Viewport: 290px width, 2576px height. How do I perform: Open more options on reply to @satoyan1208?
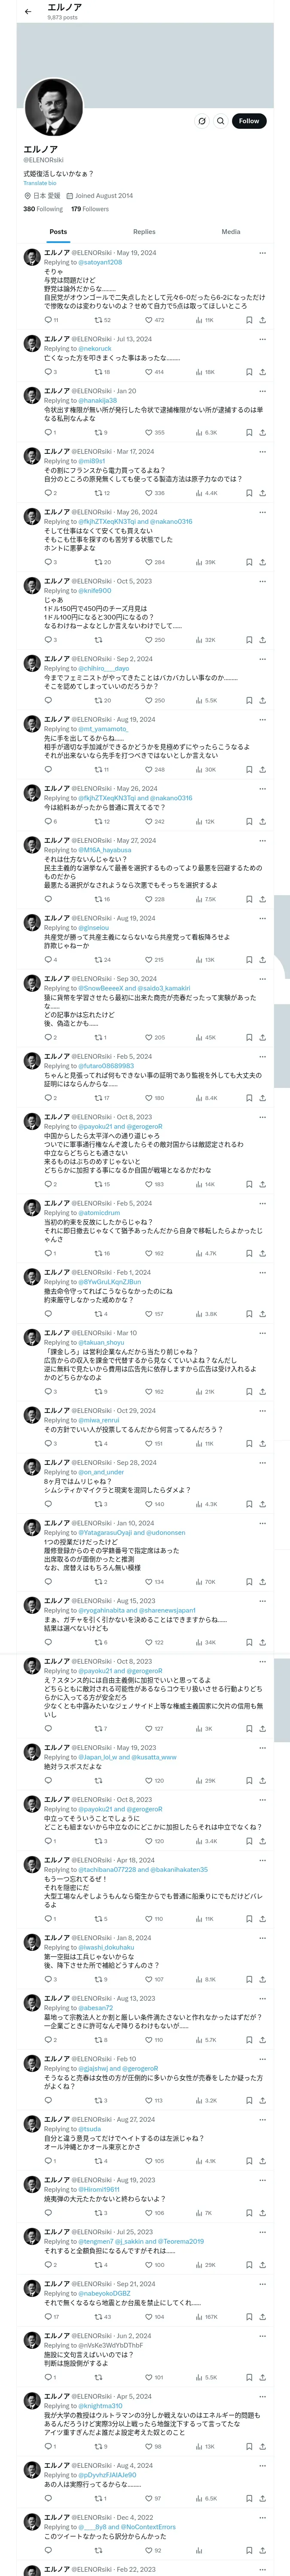262,253
